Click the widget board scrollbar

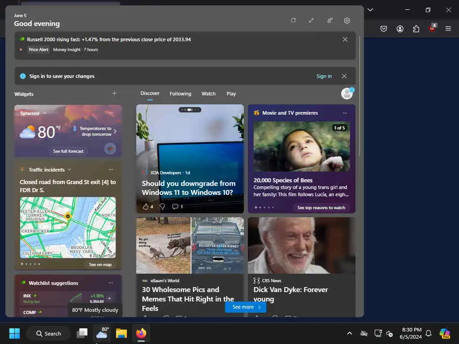[x=359, y=97]
